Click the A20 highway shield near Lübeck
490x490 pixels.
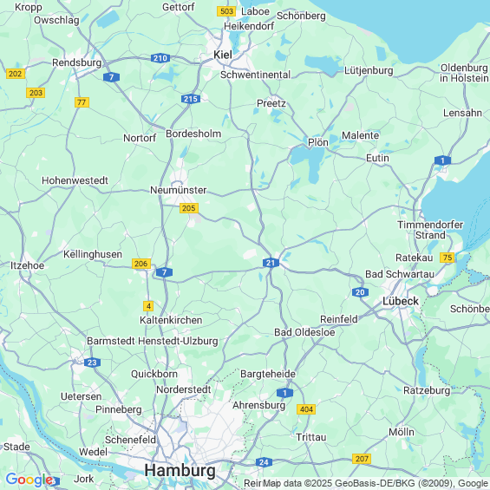tap(360, 292)
